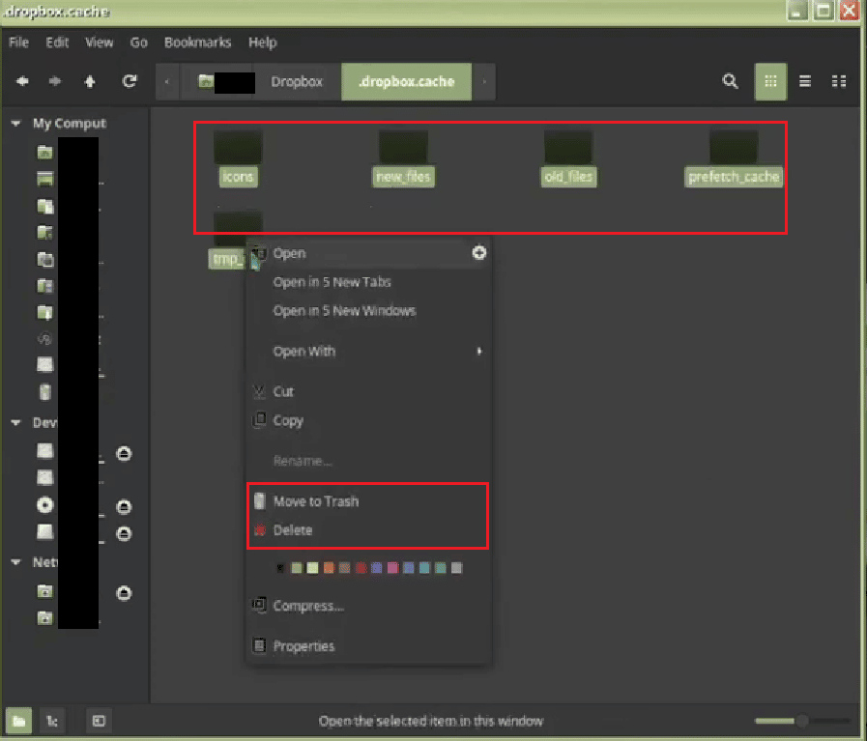Open Home folder icon in sidebar
Viewport: 867px width, 741px height.
pos(45,152)
